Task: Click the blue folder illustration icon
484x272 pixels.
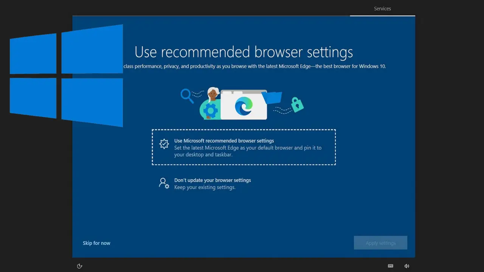Action: pyautogui.click(x=272, y=97)
